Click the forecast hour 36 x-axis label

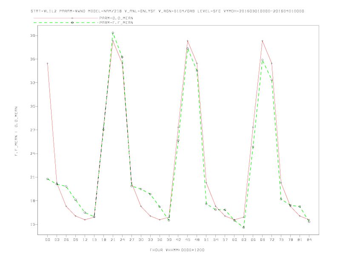160,240
